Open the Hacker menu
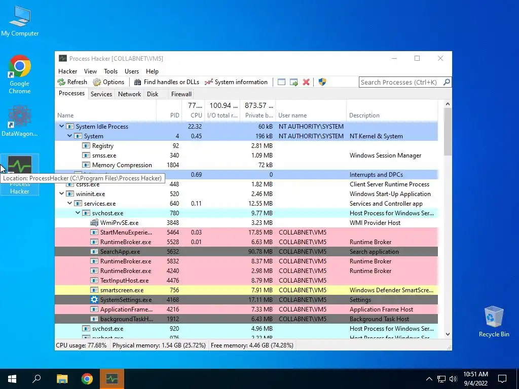This screenshot has height=389, width=519. tap(67, 71)
